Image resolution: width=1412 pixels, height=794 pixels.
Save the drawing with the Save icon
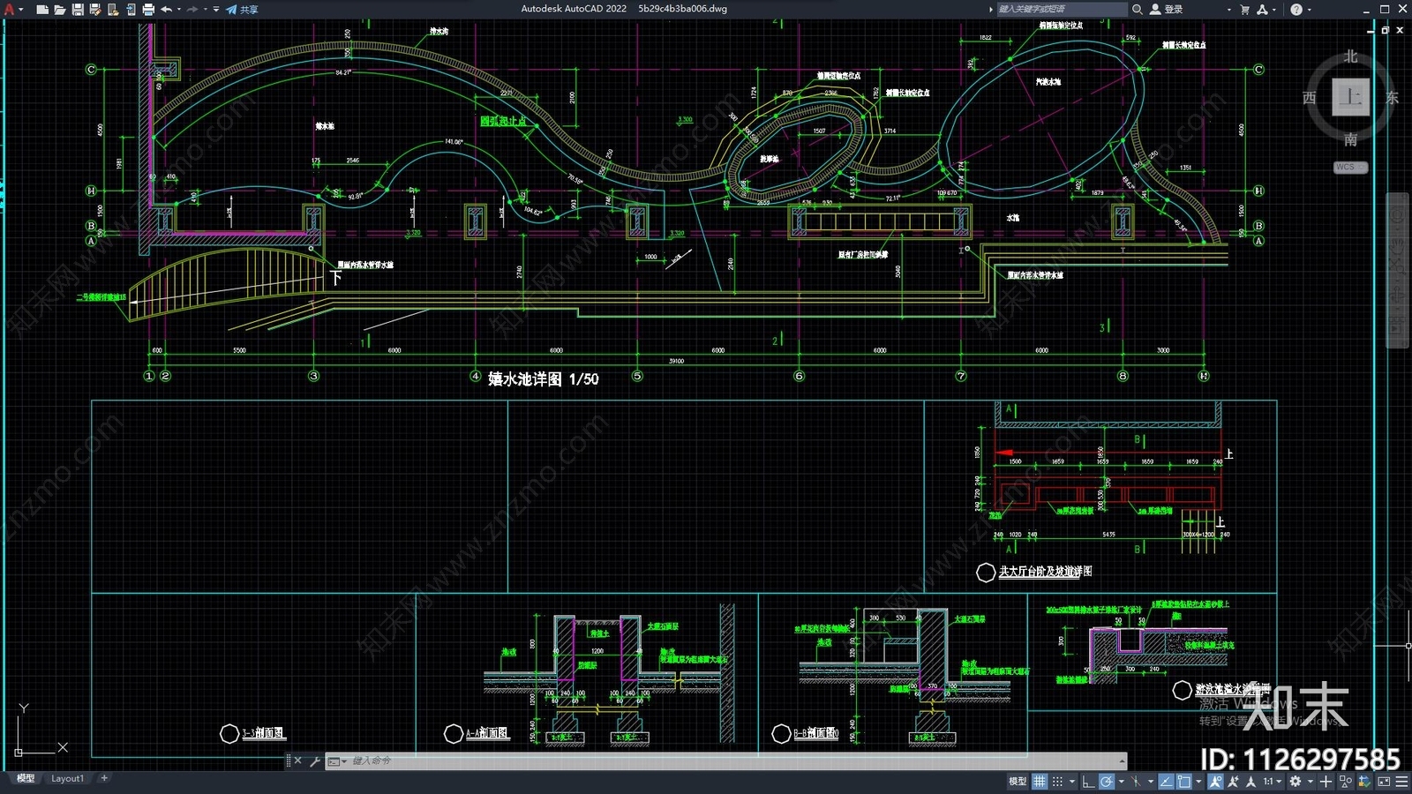pyautogui.click(x=77, y=9)
